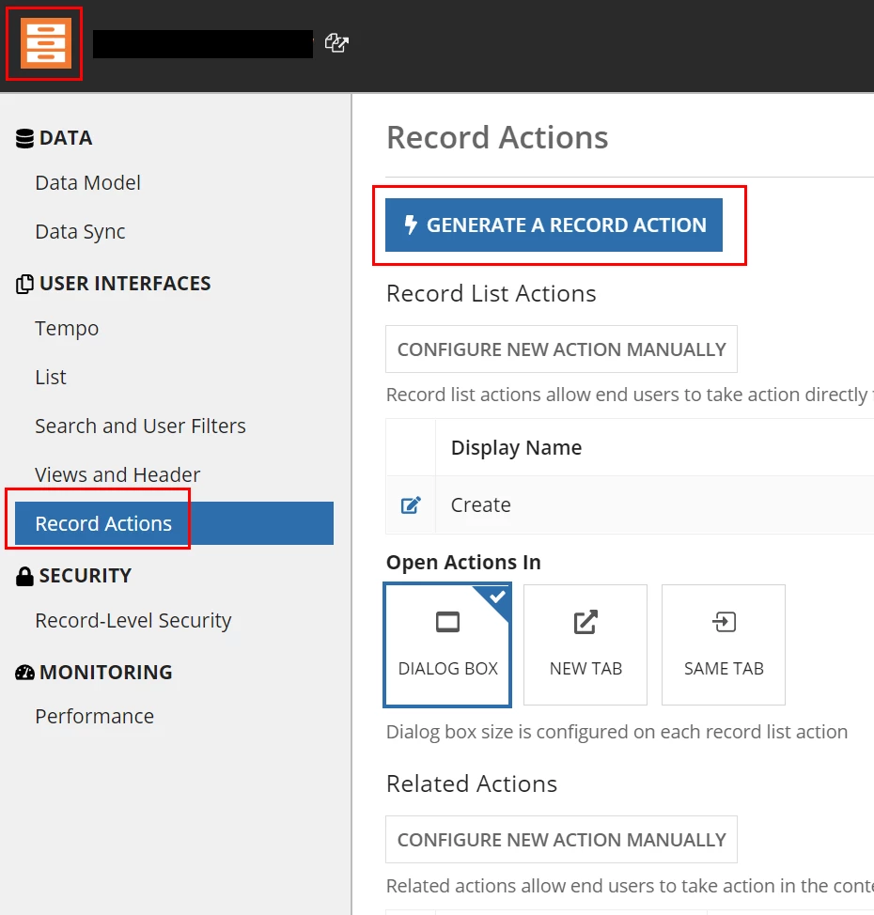This screenshot has height=915, width=874.
Task: Open List configuration page
Action: click(51, 377)
